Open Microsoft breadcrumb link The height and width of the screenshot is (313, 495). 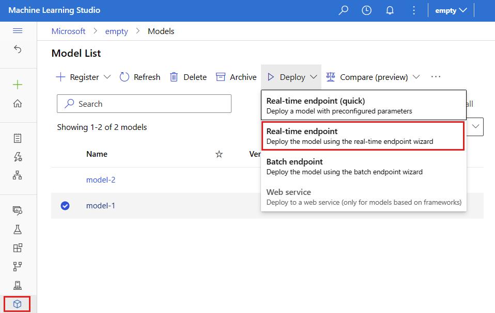click(x=69, y=31)
